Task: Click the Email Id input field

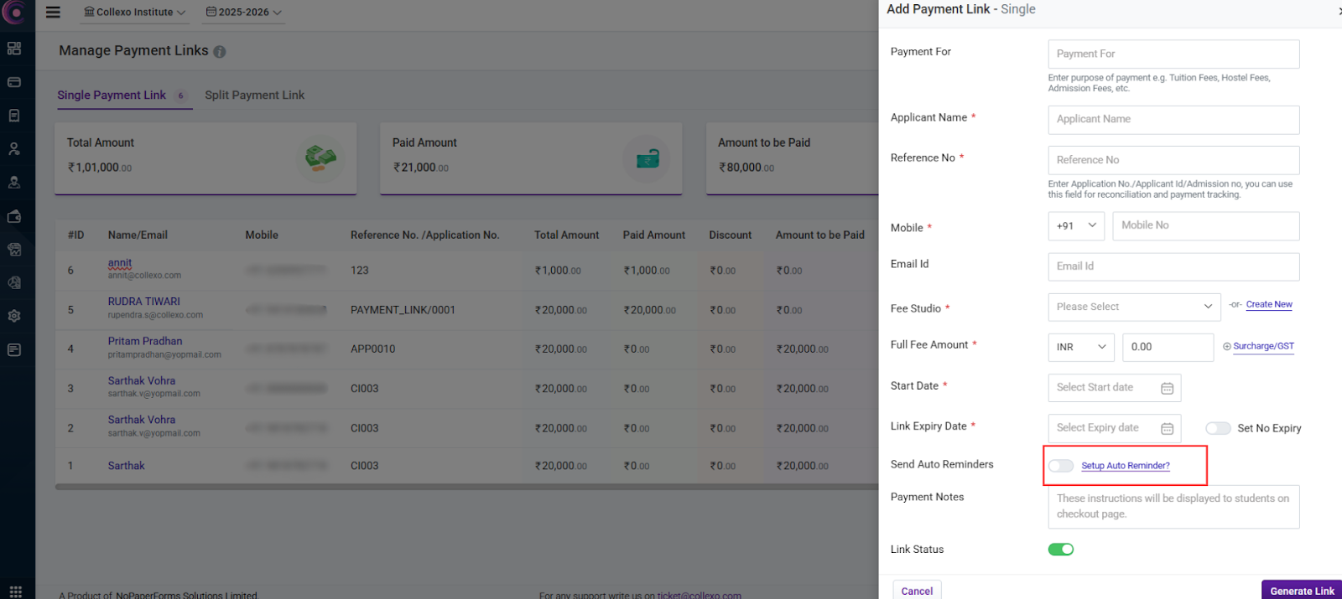Action: [1173, 266]
